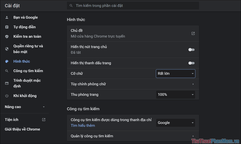241x144 pixels.
Task: Open Giới thiệu về Chrome page
Action: coord(22,129)
